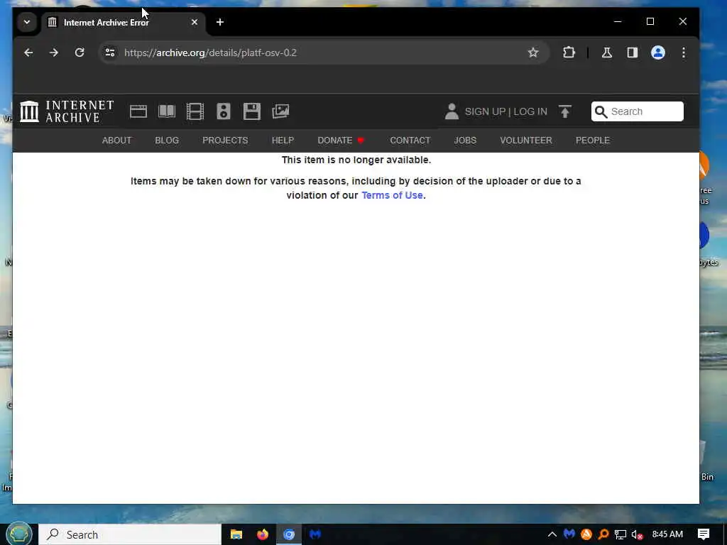Image resolution: width=727 pixels, height=545 pixels.
Task: Open the Chrome profile avatar
Action: [x=658, y=53]
